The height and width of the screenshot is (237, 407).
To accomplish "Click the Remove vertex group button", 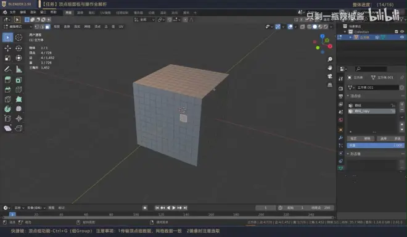I will click(367, 138).
